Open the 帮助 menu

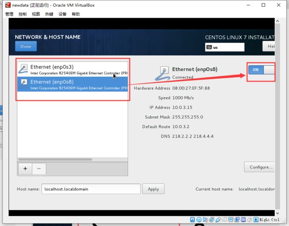76,14
